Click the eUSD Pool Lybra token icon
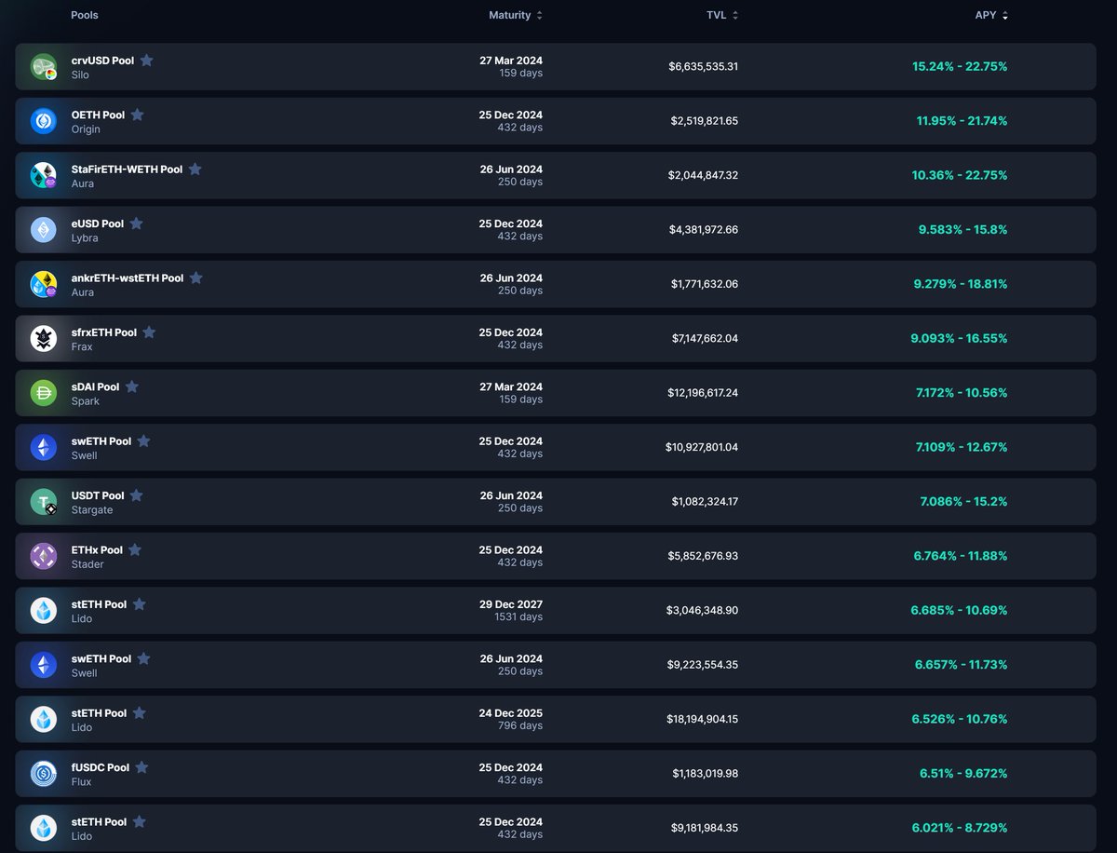This screenshot has height=853, width=1117. (x=44, y=230)
